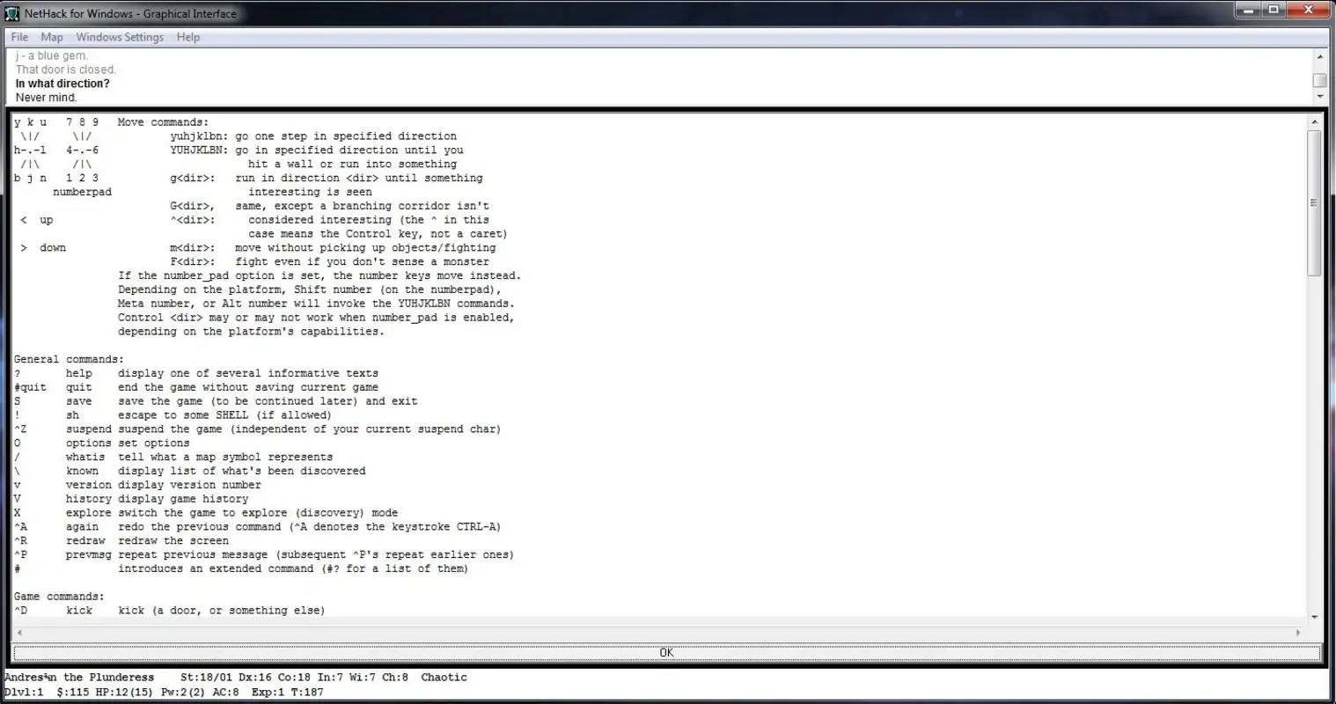Click the OK button below the help text

(x=666, y=652)
